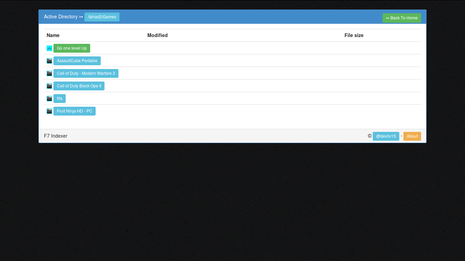Open the AssaultCube Portable folder

[77, 61]
